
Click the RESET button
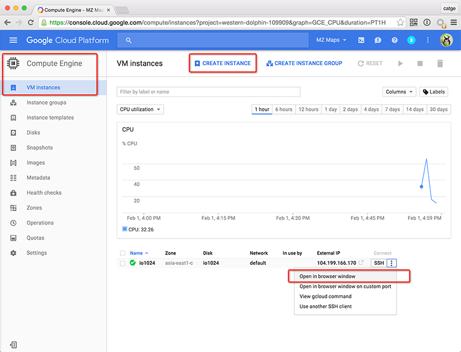pyautogui.click(x=370, y=63)
